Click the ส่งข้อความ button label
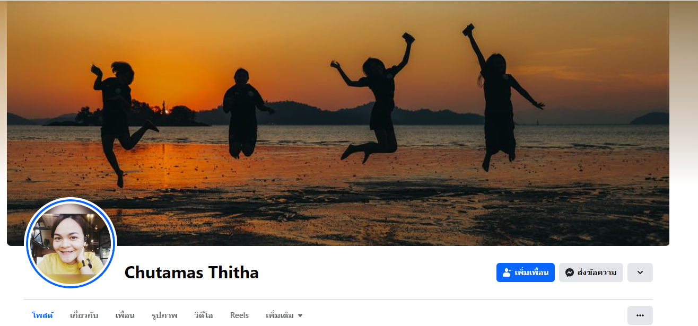 click(x=597, y=272)
